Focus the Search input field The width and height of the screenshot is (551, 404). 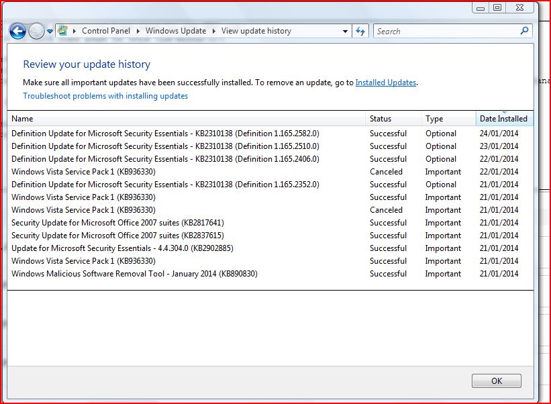pyautogui.click(x=446, y=32)
